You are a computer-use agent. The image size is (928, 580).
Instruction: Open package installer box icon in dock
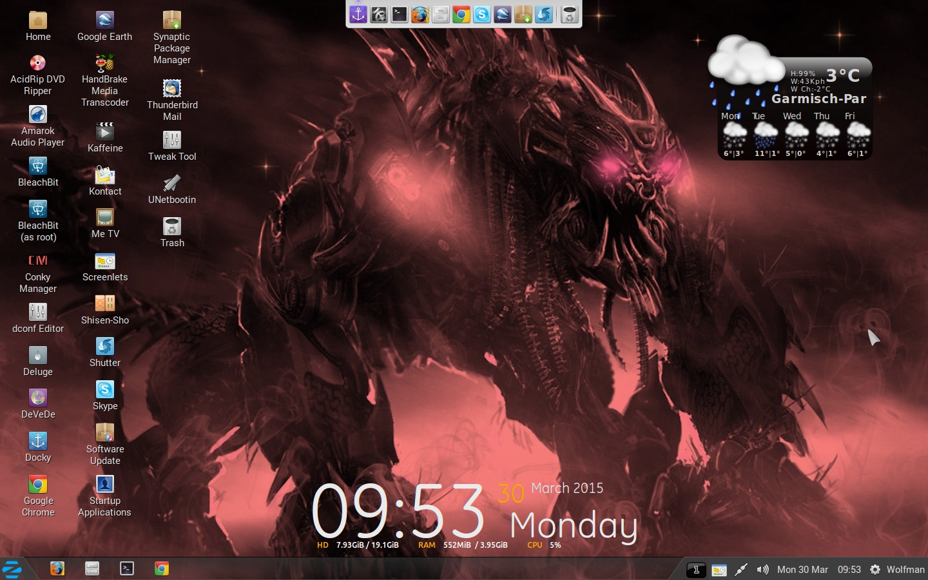[523, 14]
